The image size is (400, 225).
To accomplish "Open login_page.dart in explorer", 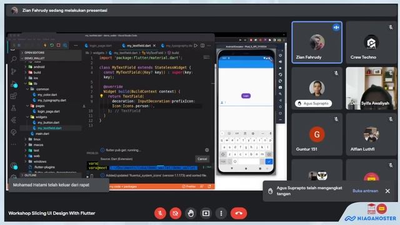I will coord(46,111).
